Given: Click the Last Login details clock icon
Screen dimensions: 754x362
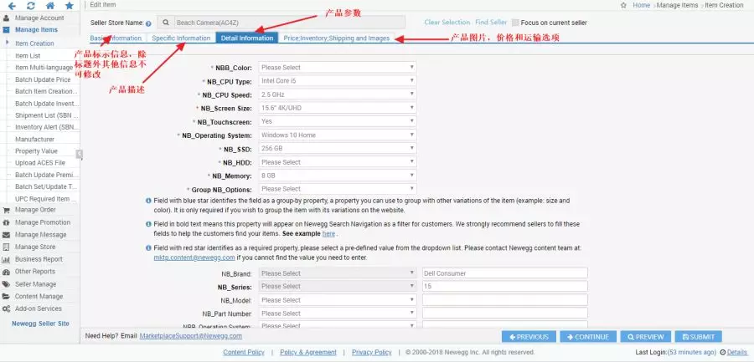Looking at the screenshot, I should pyautogui.click(x=723, y=353).
